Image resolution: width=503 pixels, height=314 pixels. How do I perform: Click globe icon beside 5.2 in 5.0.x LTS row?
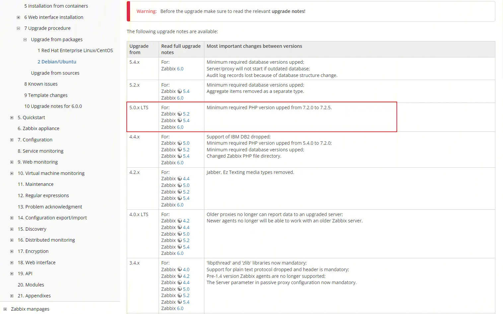pyautogui.click(x=180, y=114)
